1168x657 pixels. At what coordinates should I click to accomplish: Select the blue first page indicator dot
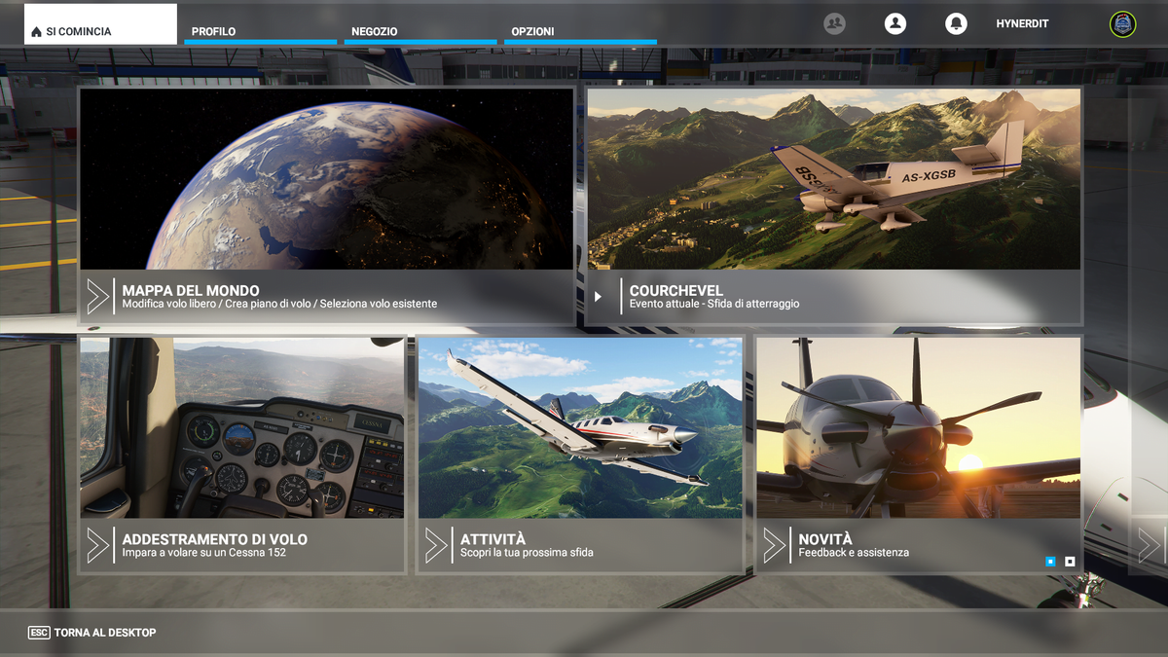point(1050,561)
